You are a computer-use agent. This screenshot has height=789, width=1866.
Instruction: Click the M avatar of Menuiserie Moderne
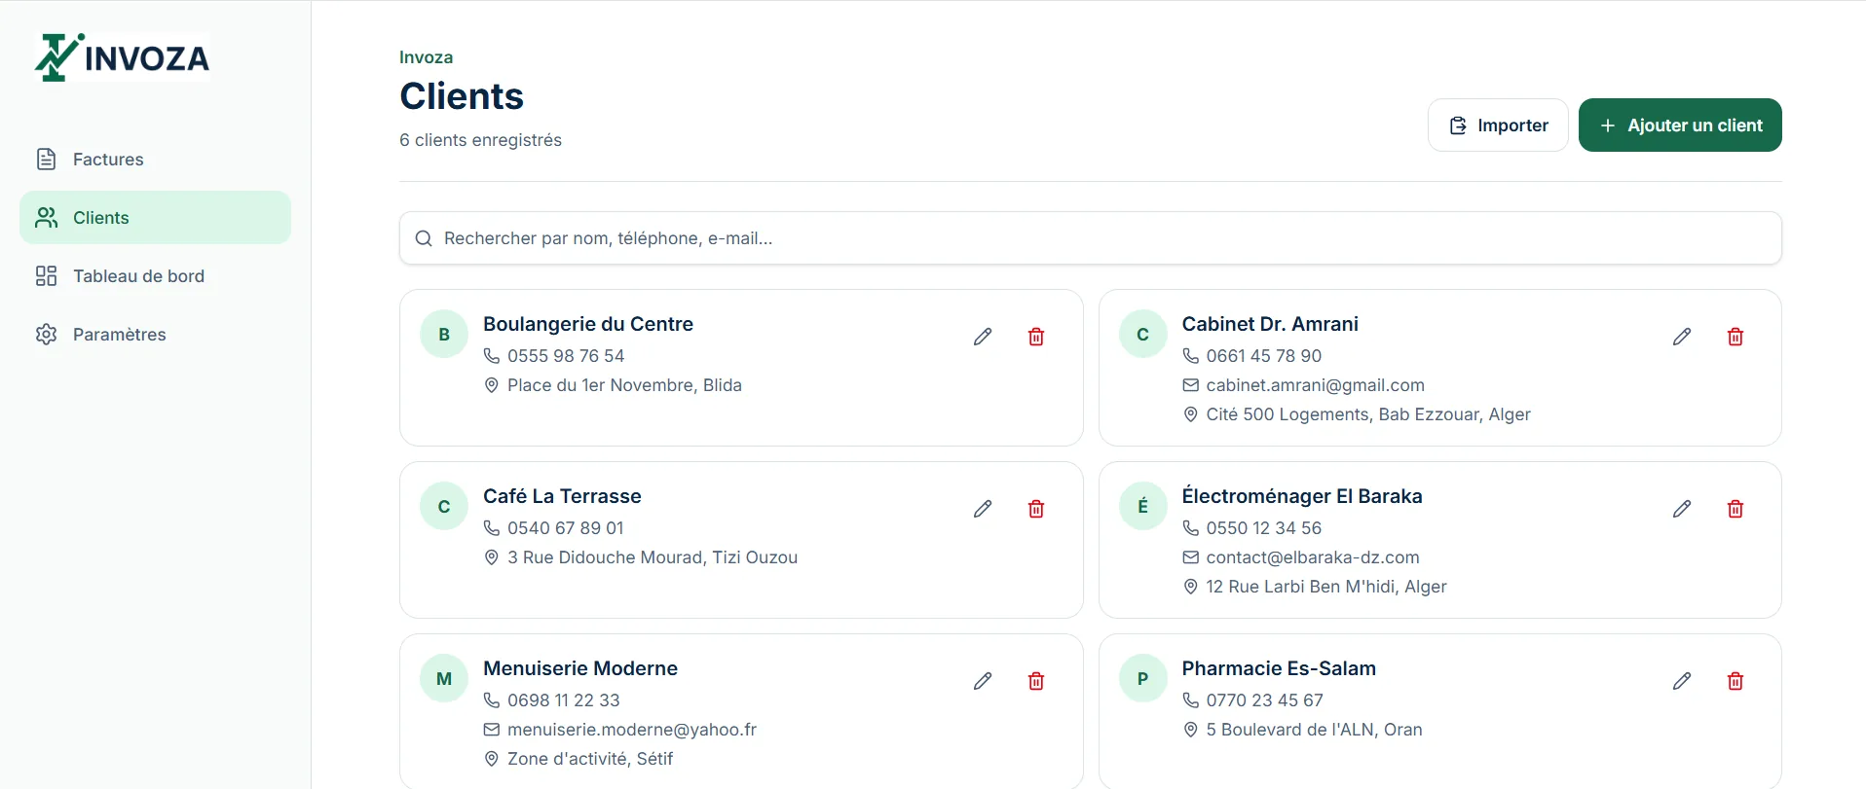pos(444,679)
